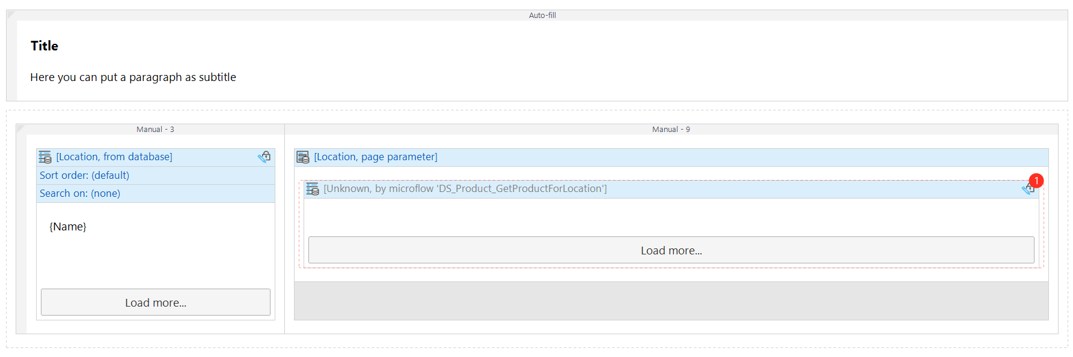Viewport: 1073px width, 357px height.
Task: Click the Load more button in microflow list
Action: tap(671, 250)
